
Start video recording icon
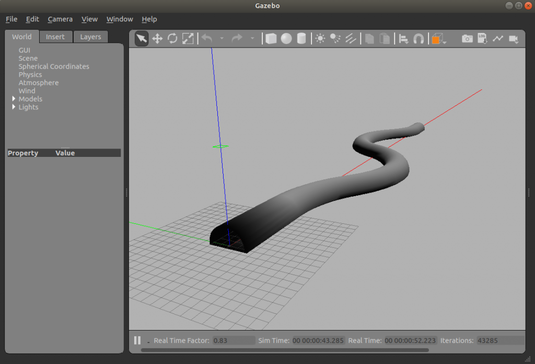514,39
